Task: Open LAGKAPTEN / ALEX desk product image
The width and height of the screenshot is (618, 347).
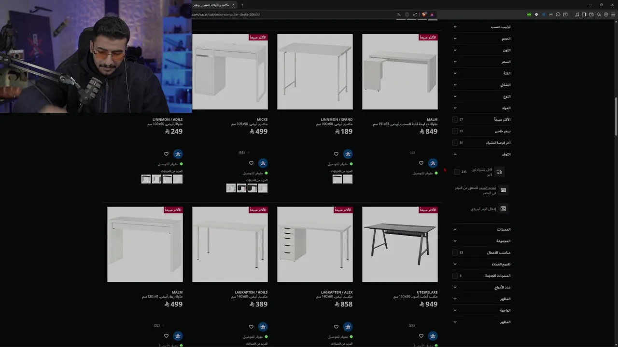Action: tap(315, 244)
